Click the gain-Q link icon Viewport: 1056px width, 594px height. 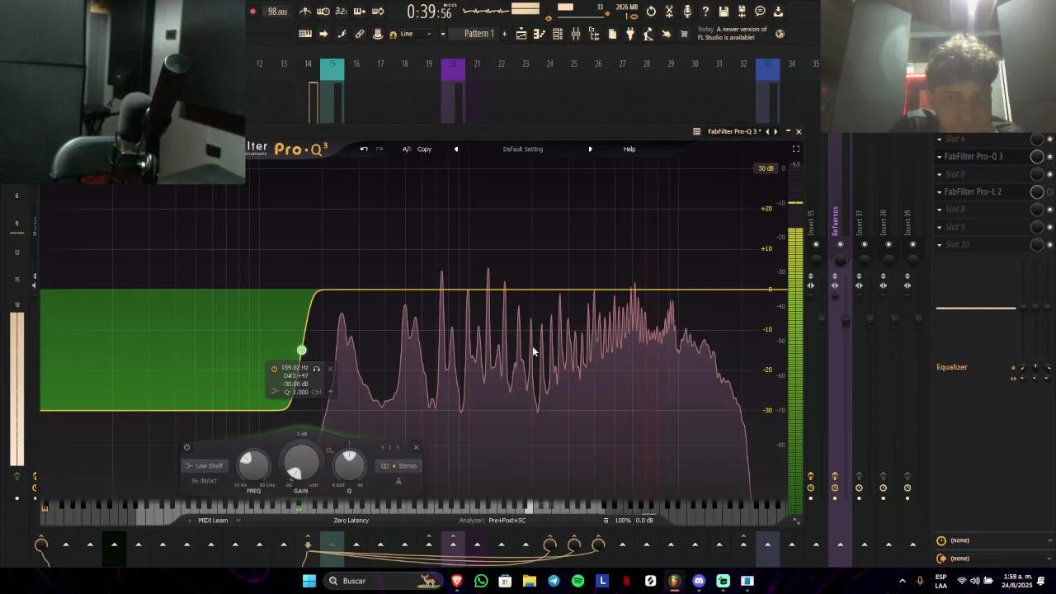click(329, 450)
